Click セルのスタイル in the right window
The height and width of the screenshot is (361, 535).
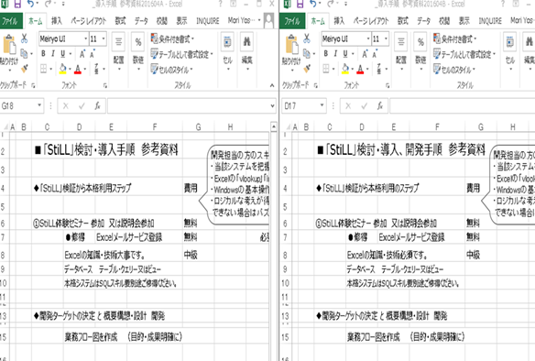[x=454, y=70]
